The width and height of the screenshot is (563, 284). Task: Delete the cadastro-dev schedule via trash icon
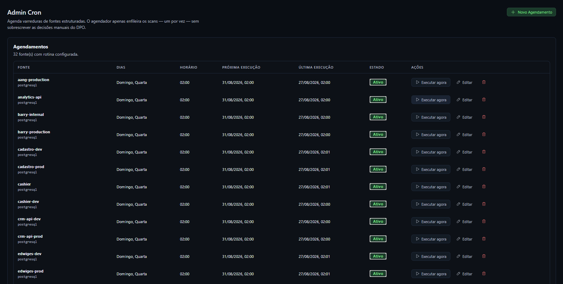point(484,152)
